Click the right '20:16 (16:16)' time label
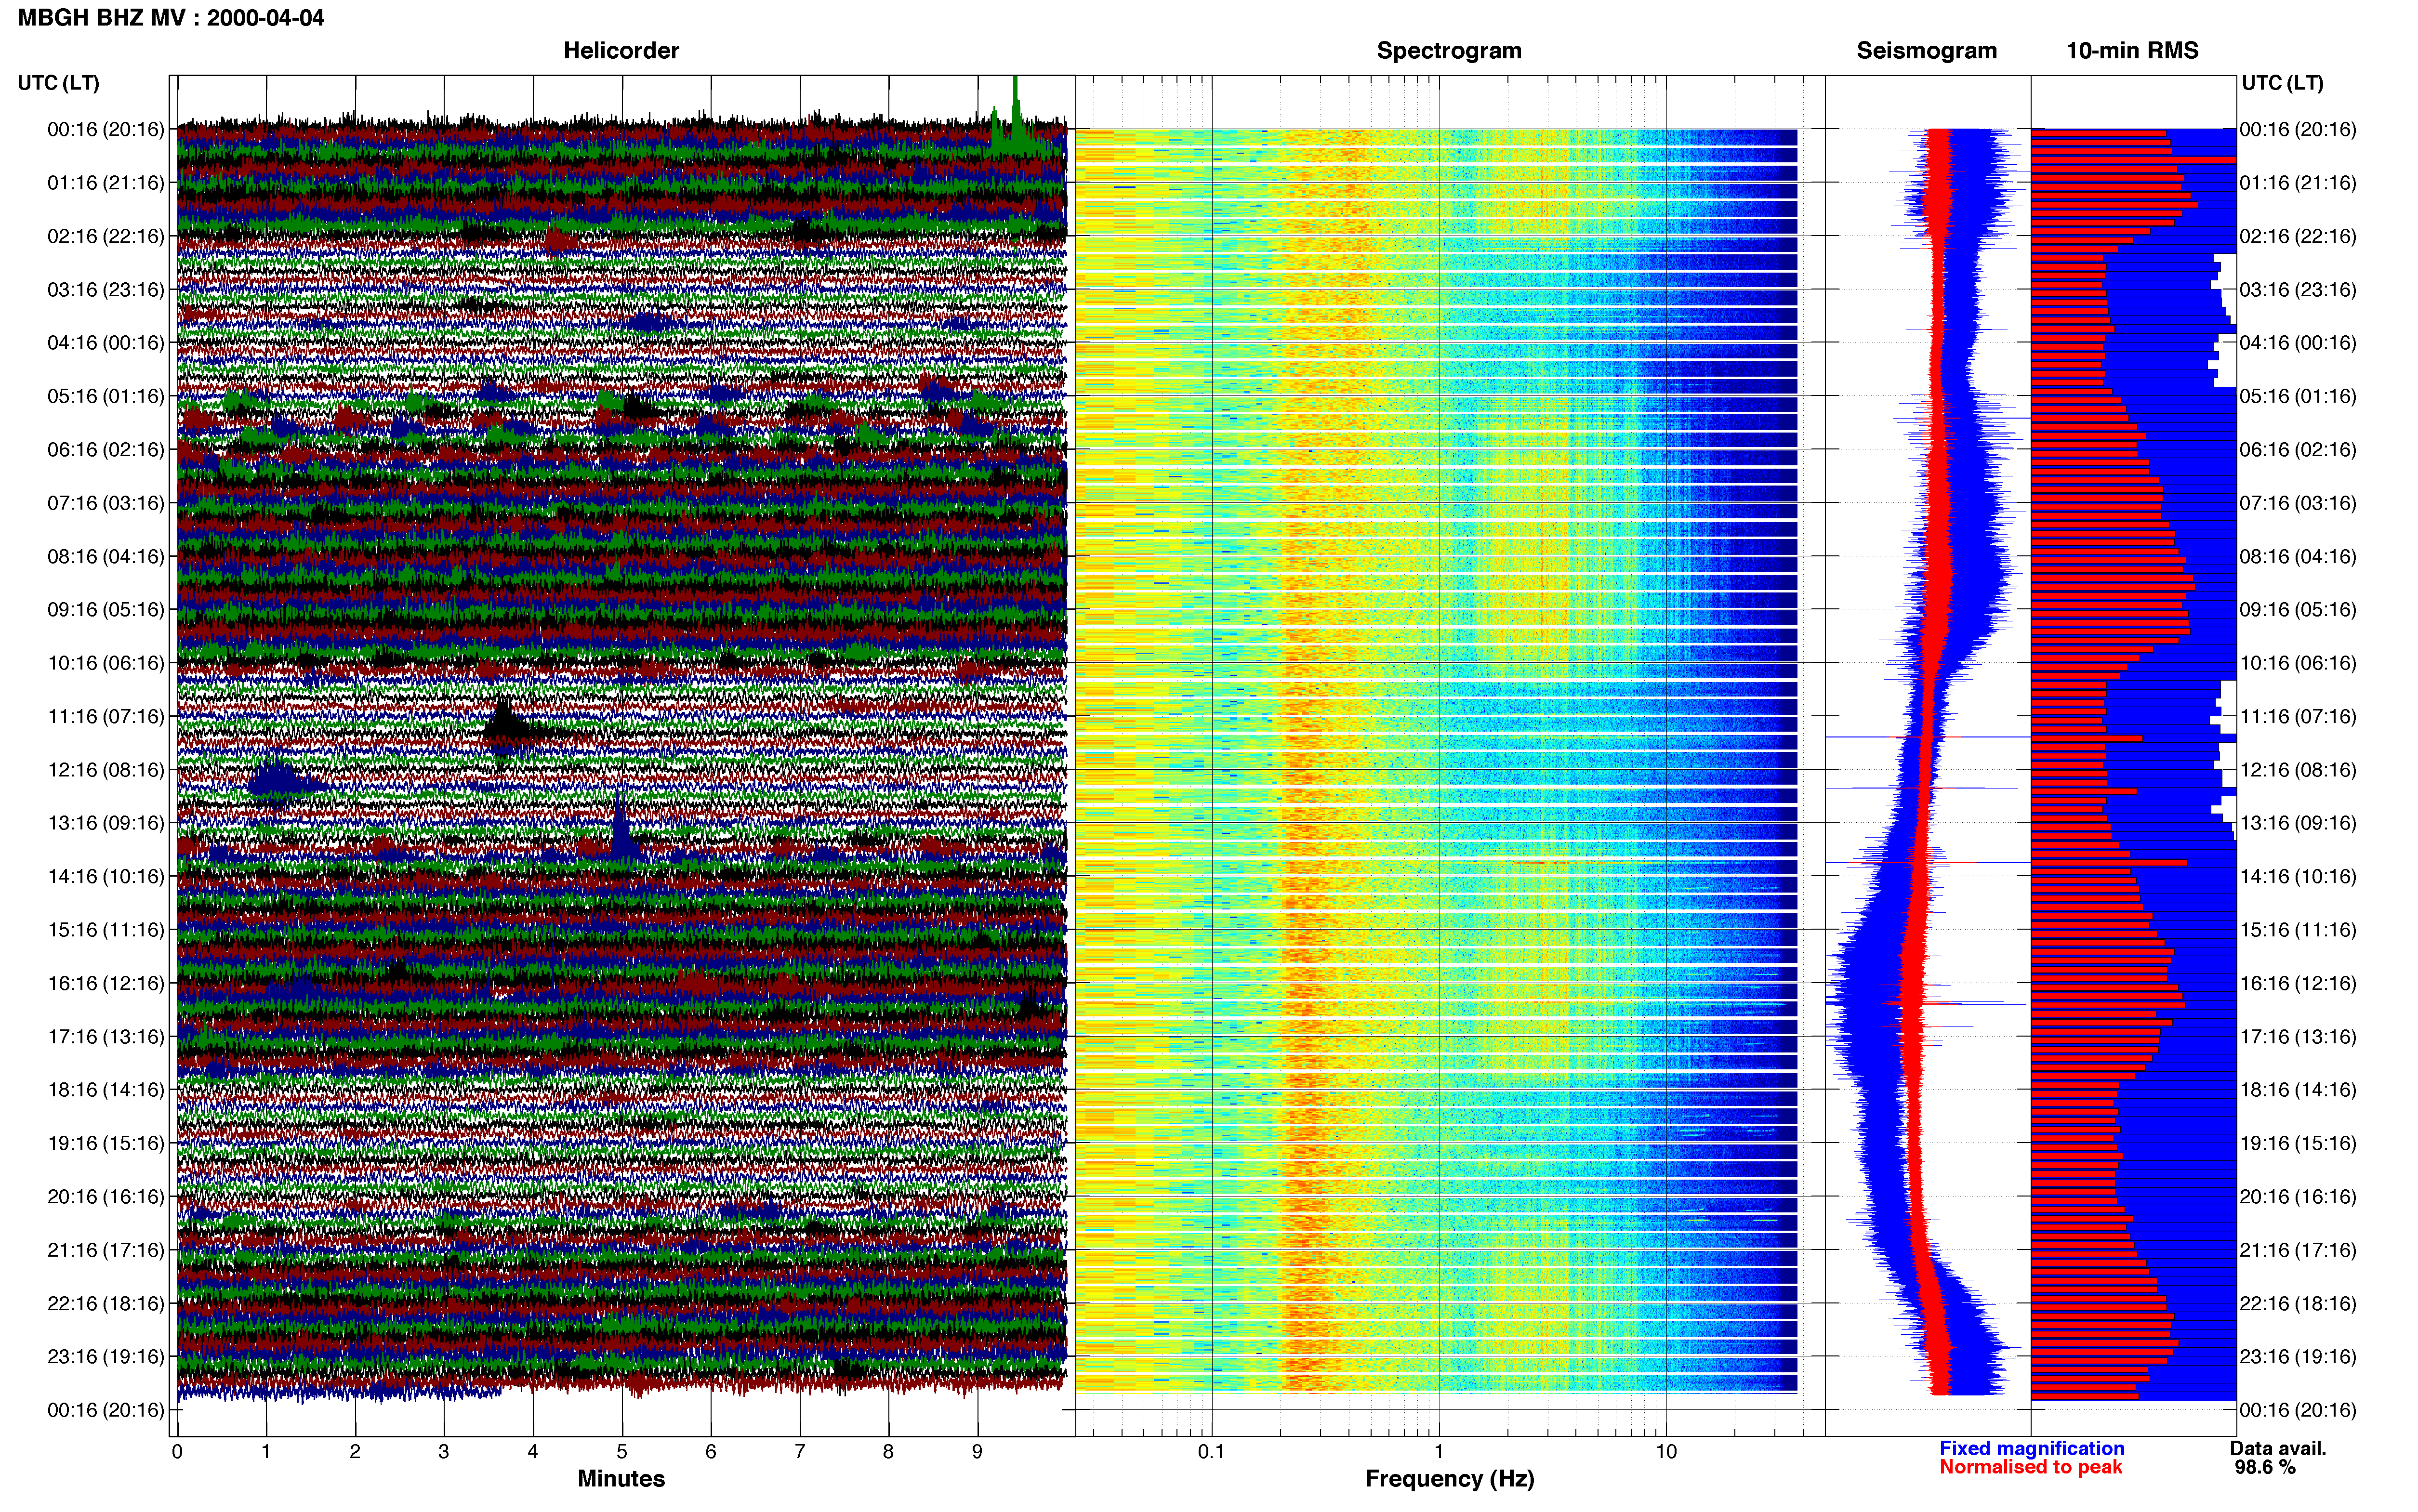Image resolution: width=2418 pixels, height=1512 pixels. (2298, 1196)
